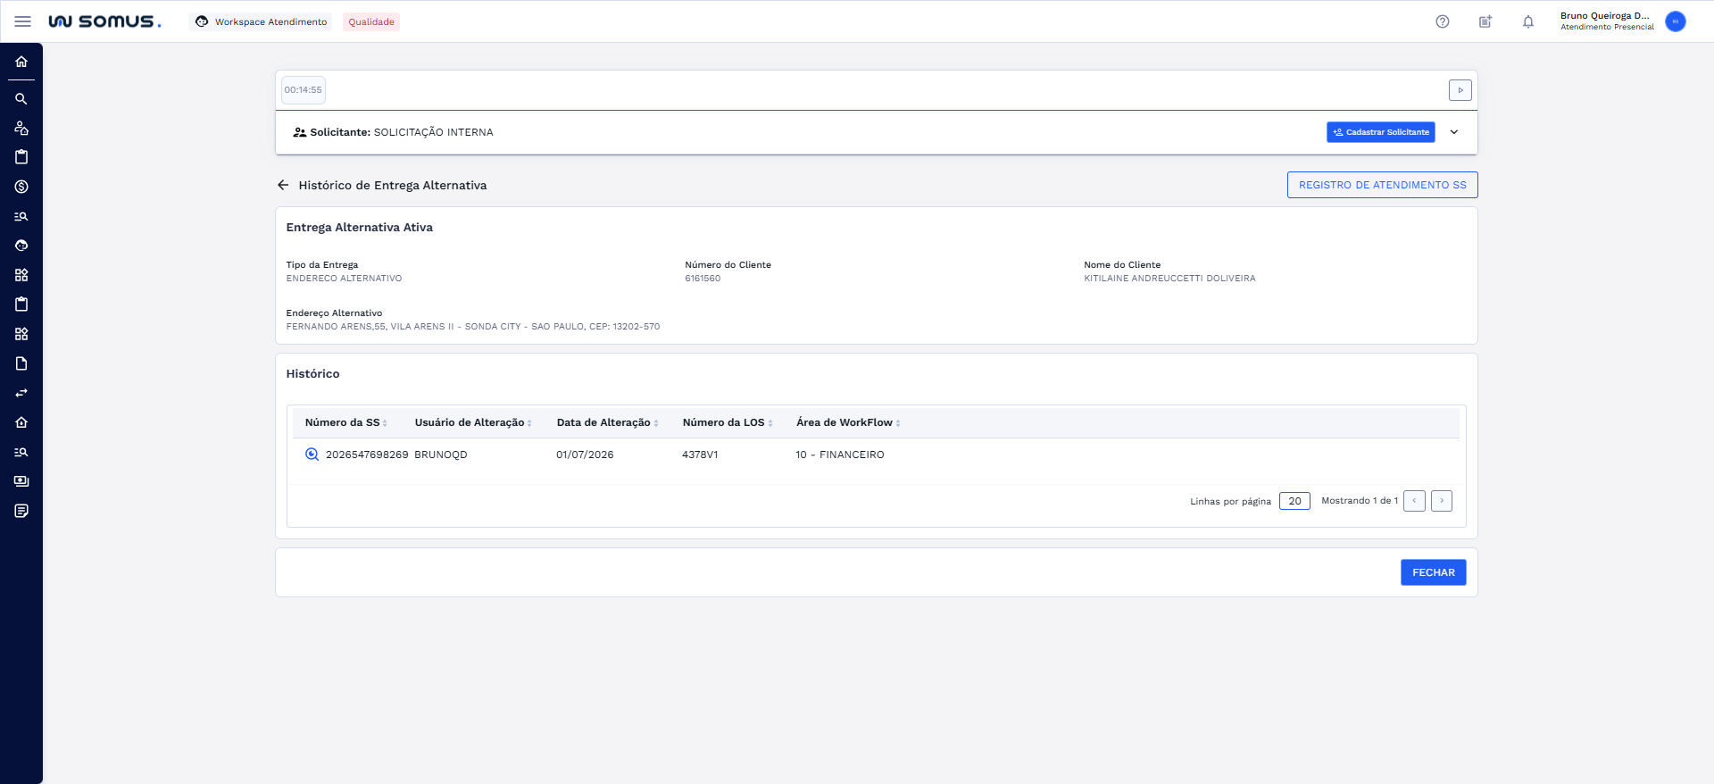This screenshot has height=784, width=1714.
Task: Click the house icon below the swap arrows
Action: (x=21, y=422)
